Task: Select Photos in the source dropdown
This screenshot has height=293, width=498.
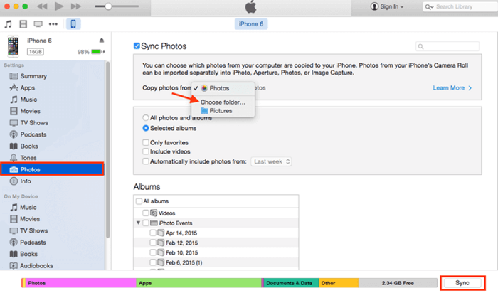Action: tap(223, 88)
